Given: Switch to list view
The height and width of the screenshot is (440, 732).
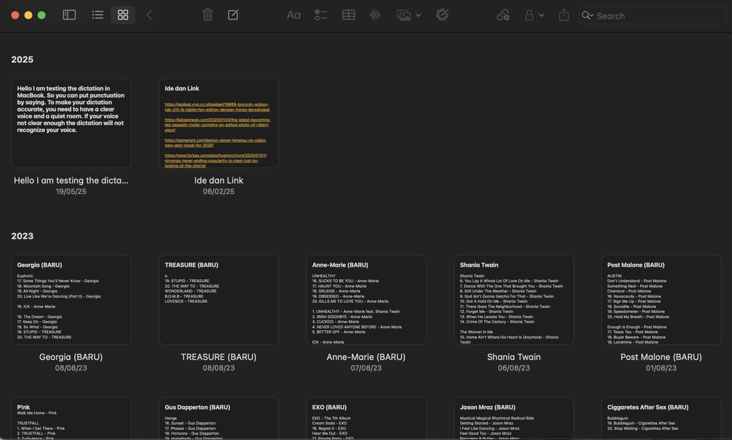Looking at the screenshot, I should [x=98, y=15].
